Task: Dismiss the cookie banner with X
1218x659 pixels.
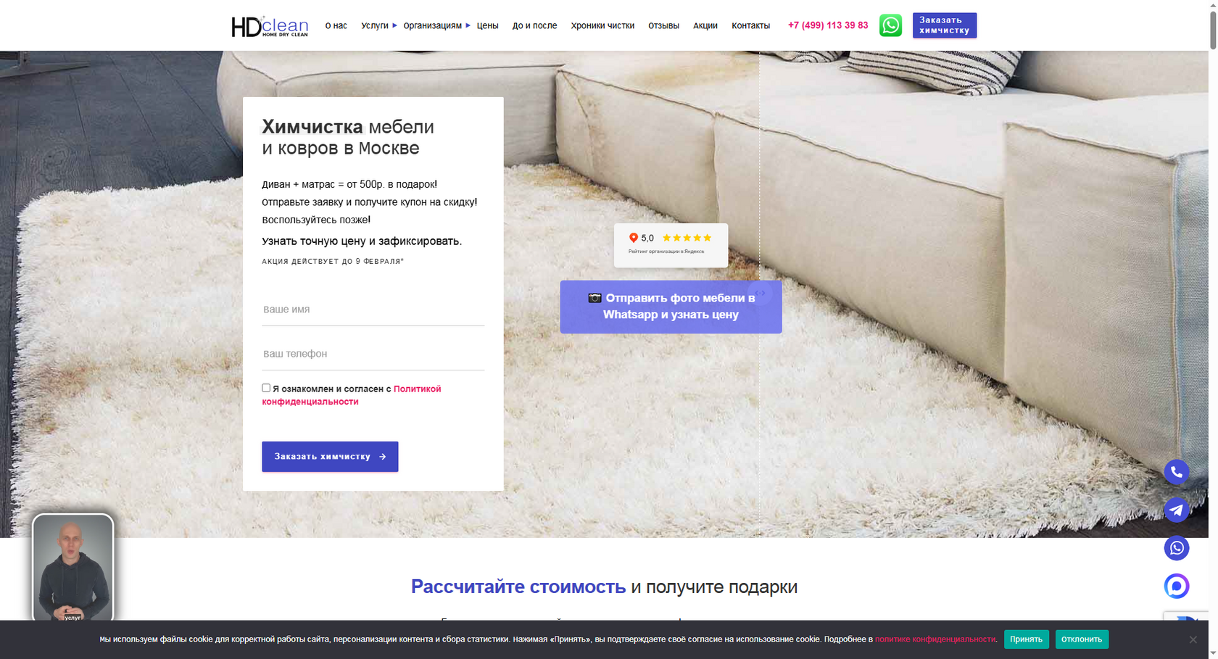Action: click(x=1193, y=639)
